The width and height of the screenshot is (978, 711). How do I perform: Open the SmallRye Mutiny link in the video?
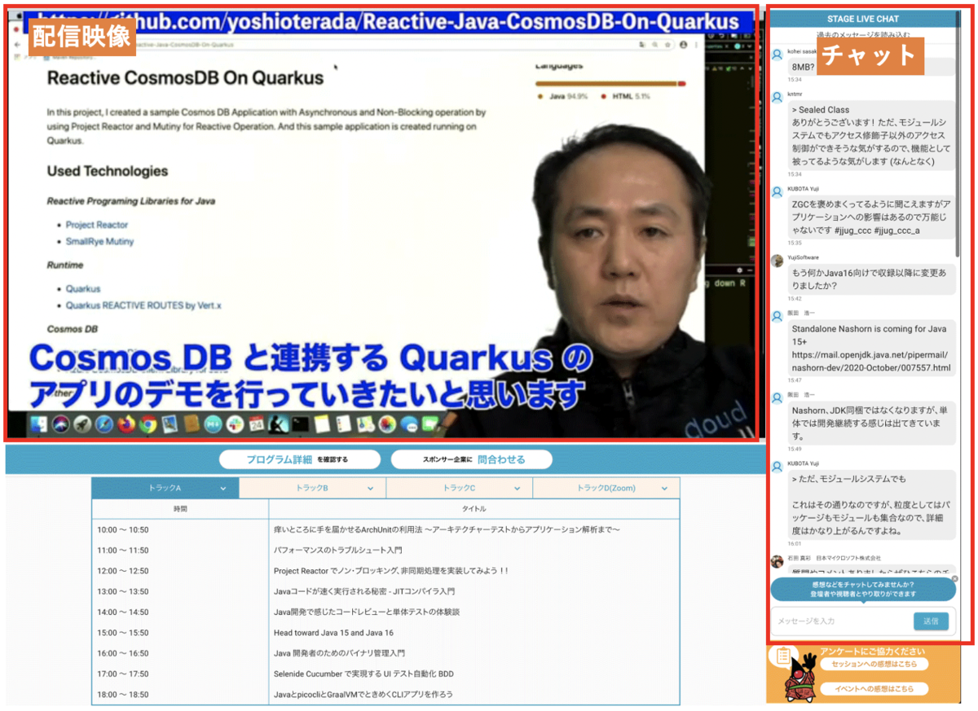(x=99, y=242)
